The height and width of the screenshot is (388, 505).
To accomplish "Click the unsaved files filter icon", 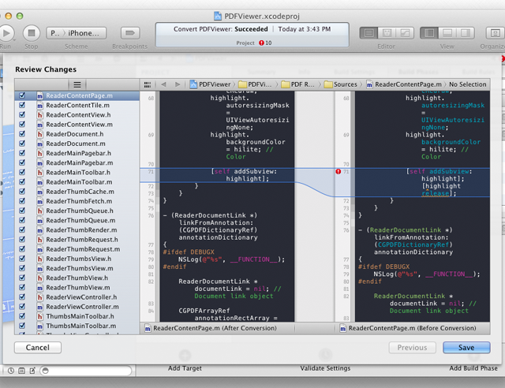I will click(32, 371).
